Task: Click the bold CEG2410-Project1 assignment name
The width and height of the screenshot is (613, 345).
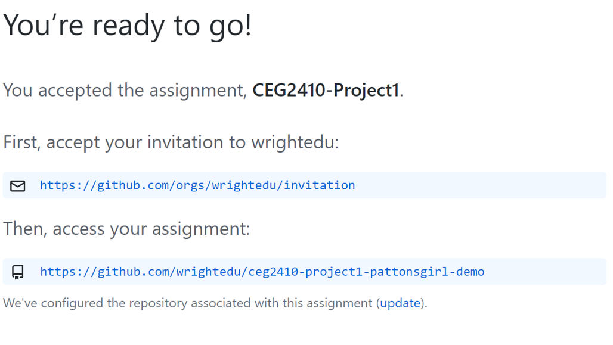Action: (326, 91)
